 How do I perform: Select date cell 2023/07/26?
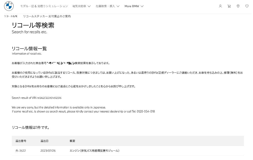48,151
